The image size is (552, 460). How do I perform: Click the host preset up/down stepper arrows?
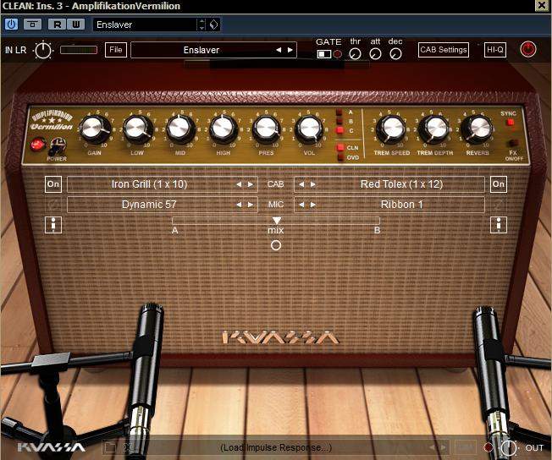tap(201, 25)
